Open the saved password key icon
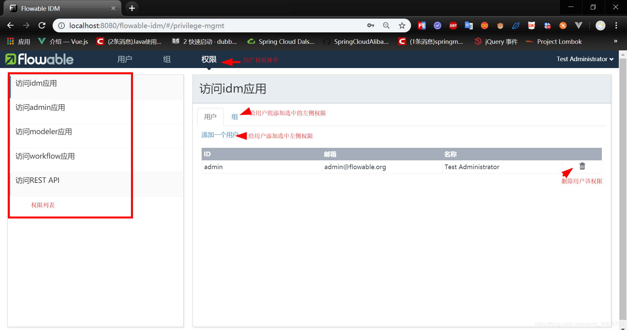 click(x=371, y=26)
